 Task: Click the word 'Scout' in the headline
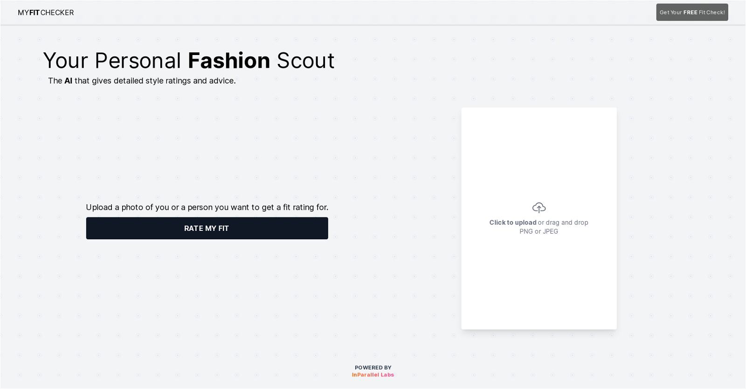pos(306,61)
